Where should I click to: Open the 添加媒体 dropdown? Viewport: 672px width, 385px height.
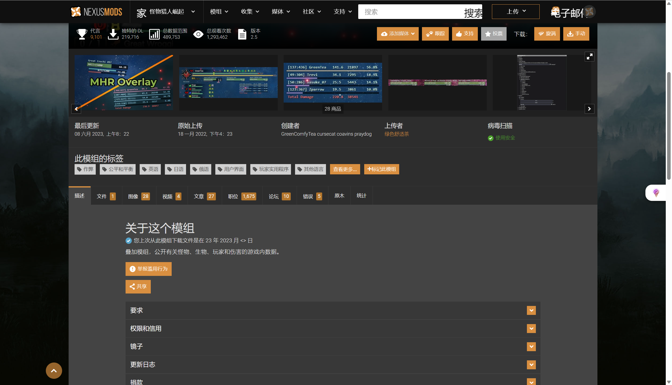pos(398,34)
